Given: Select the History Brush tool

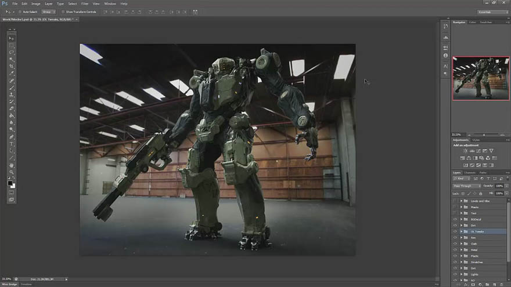Looking at the screenshot, I should 12,102.
